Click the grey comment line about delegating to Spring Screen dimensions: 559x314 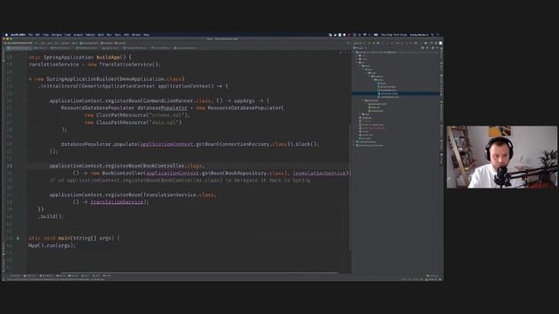[180, 181]
